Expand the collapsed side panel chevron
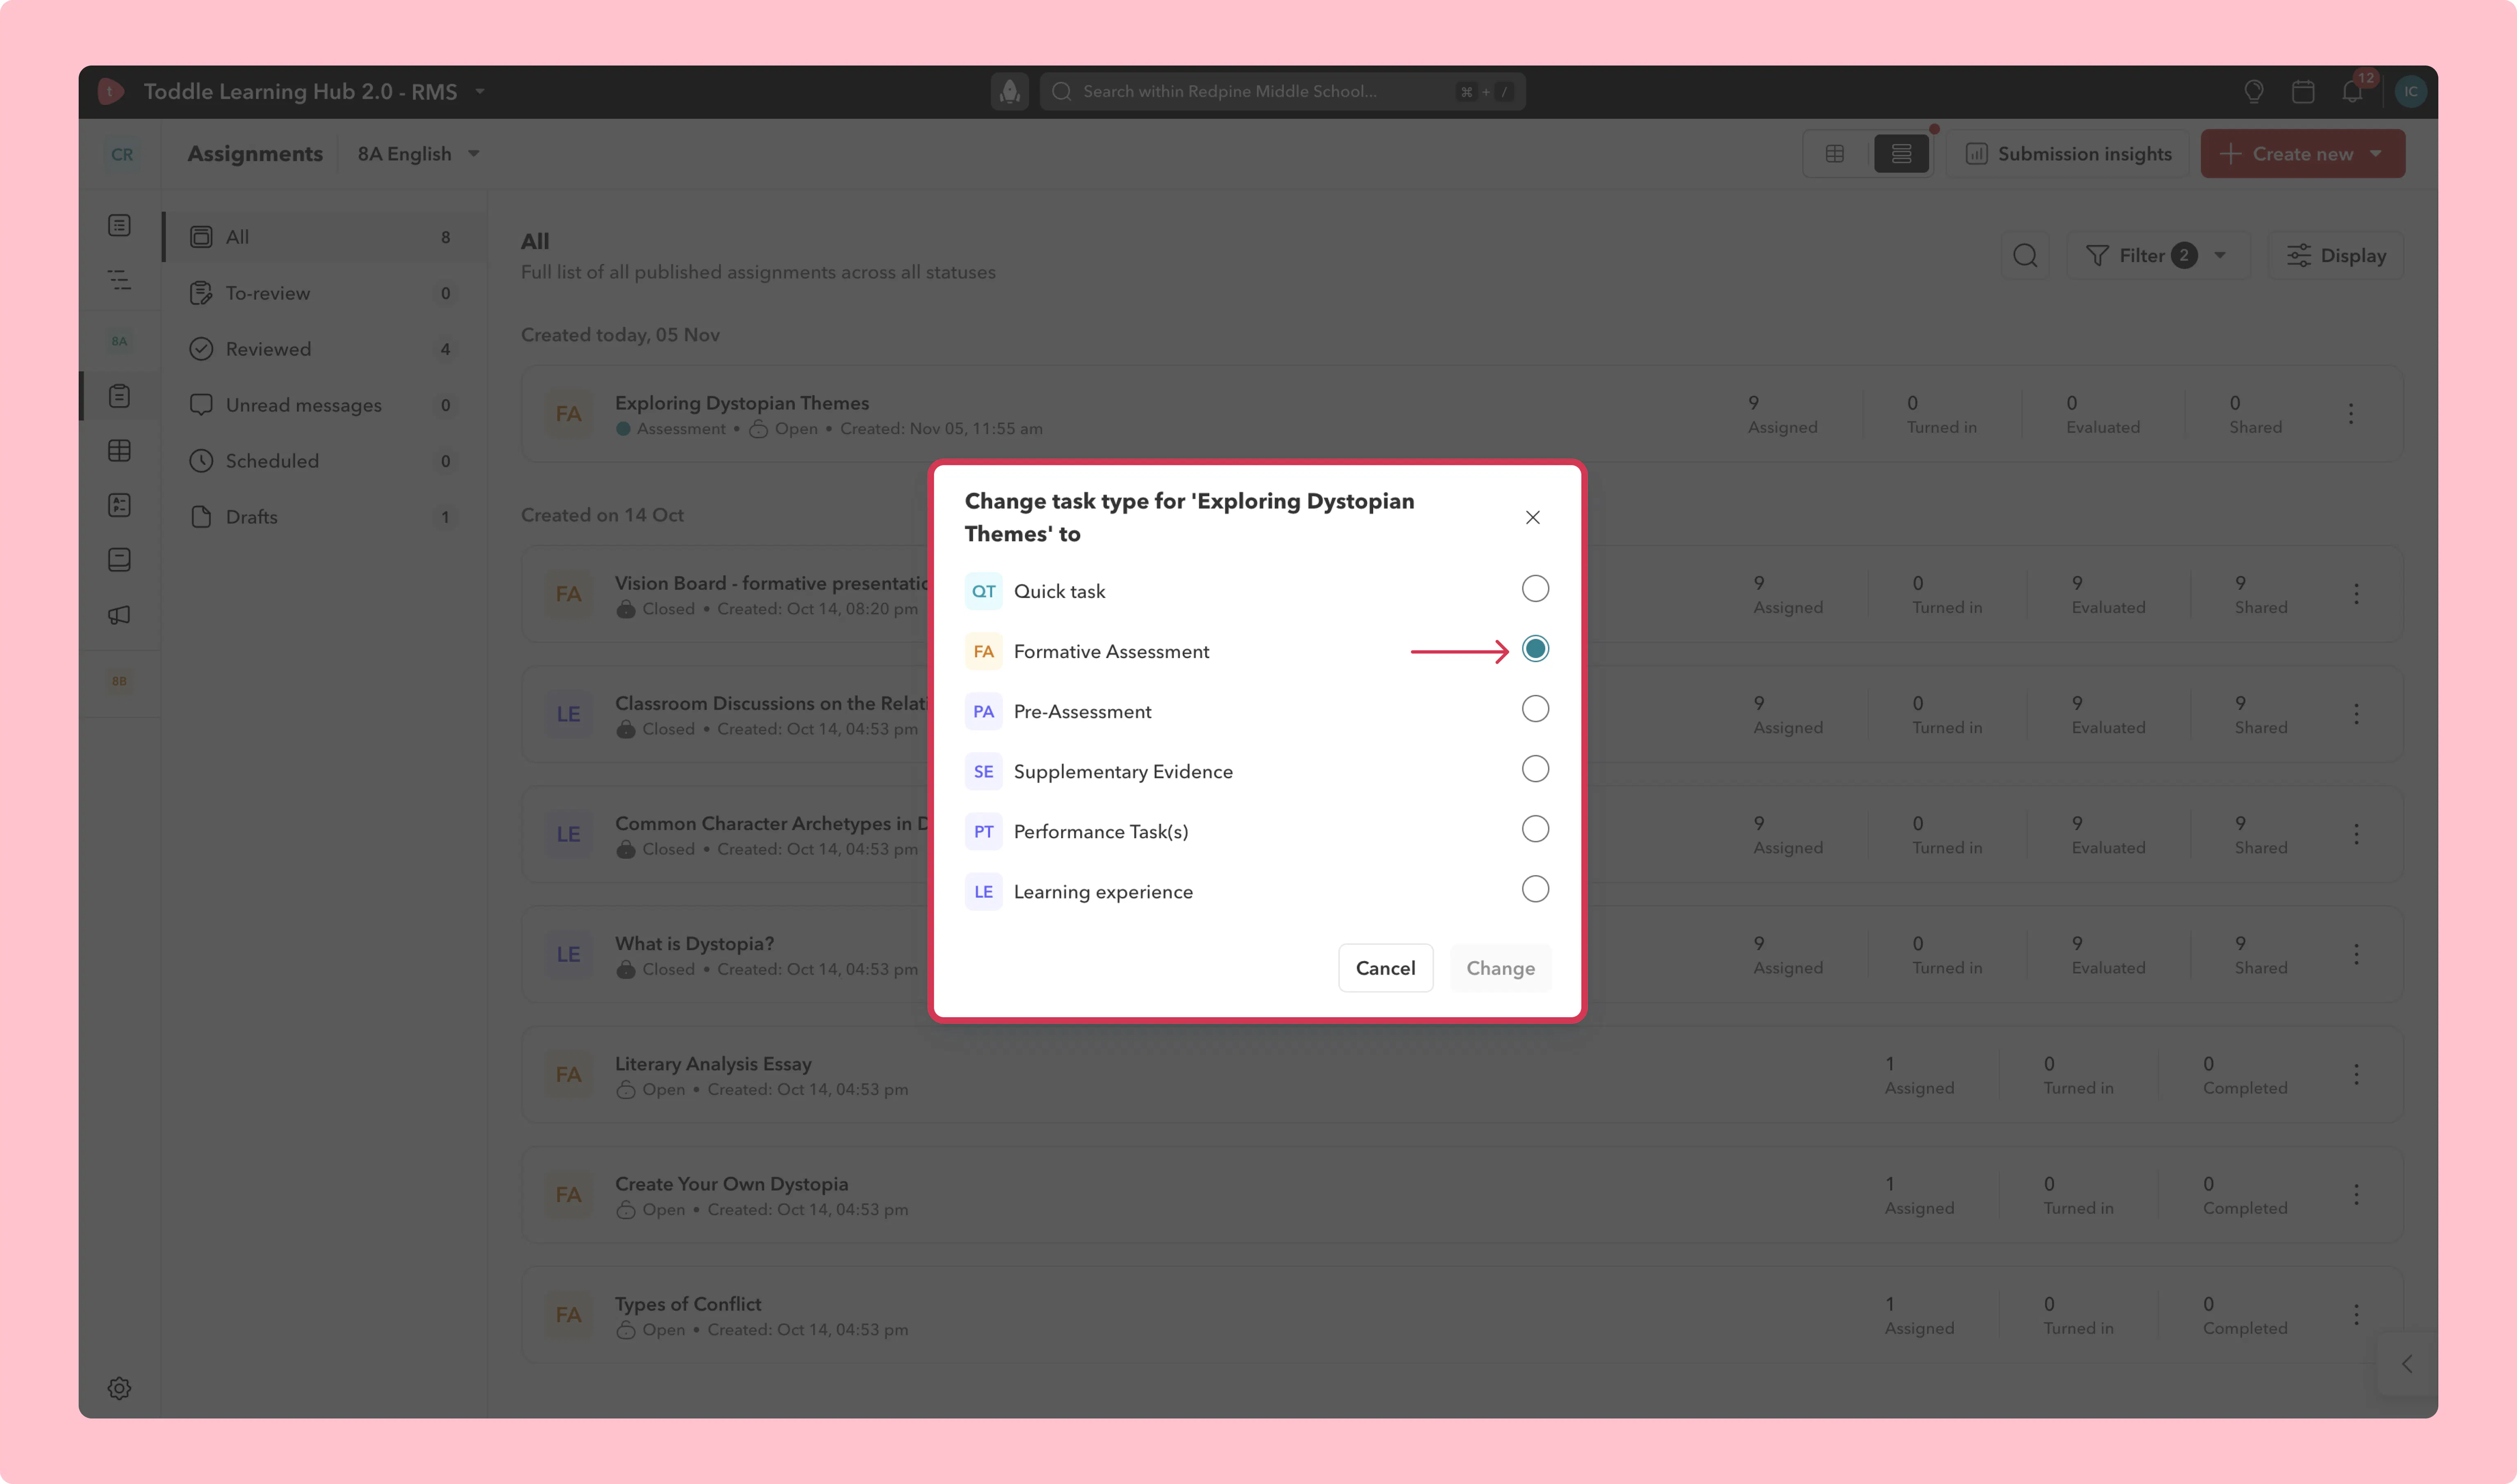 [2407, 1364]
